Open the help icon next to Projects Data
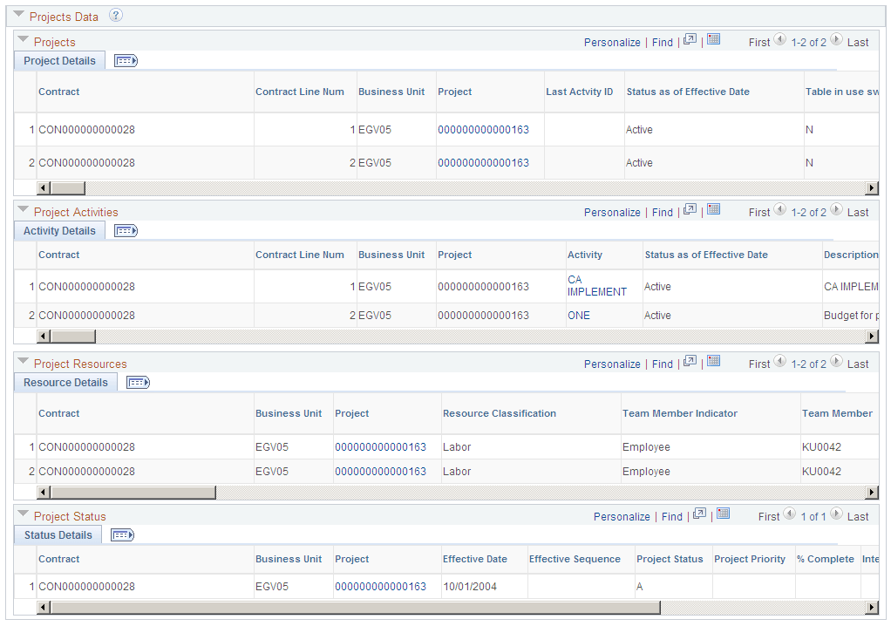The image size is (891, 626). (x=115, y=15)
